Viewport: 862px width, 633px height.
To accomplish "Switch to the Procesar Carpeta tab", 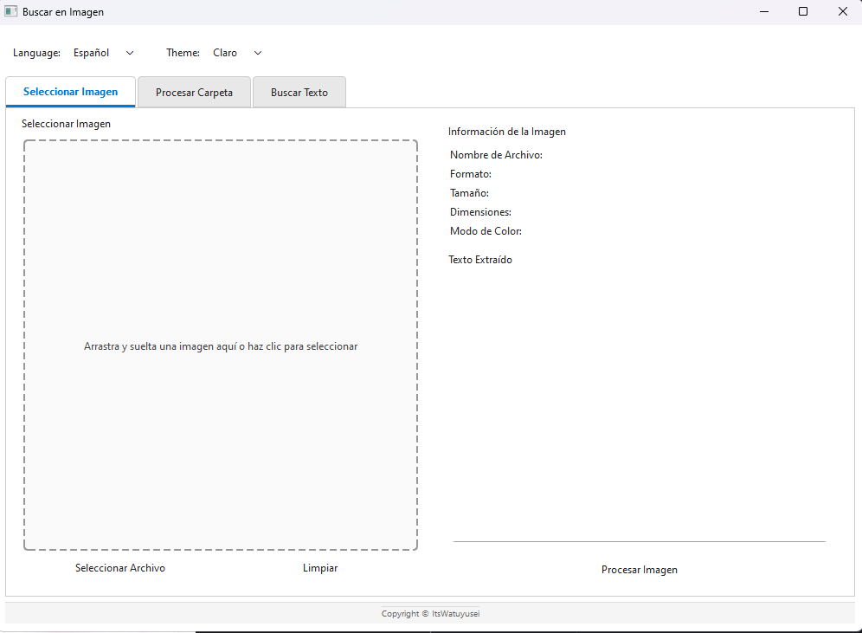I will click(194, 92).
